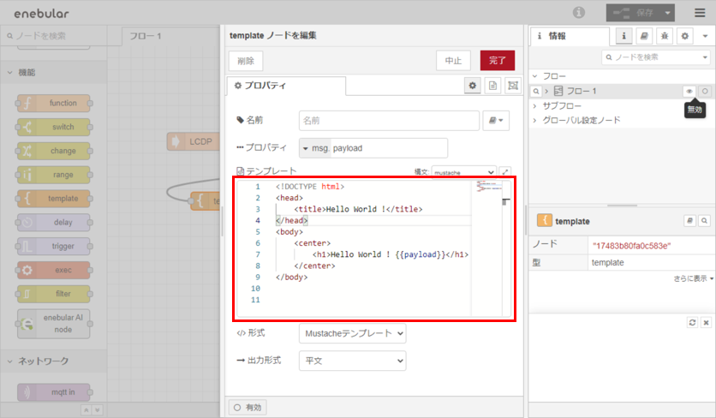Open help book icon in template info
716x418 pixels.
689,221
